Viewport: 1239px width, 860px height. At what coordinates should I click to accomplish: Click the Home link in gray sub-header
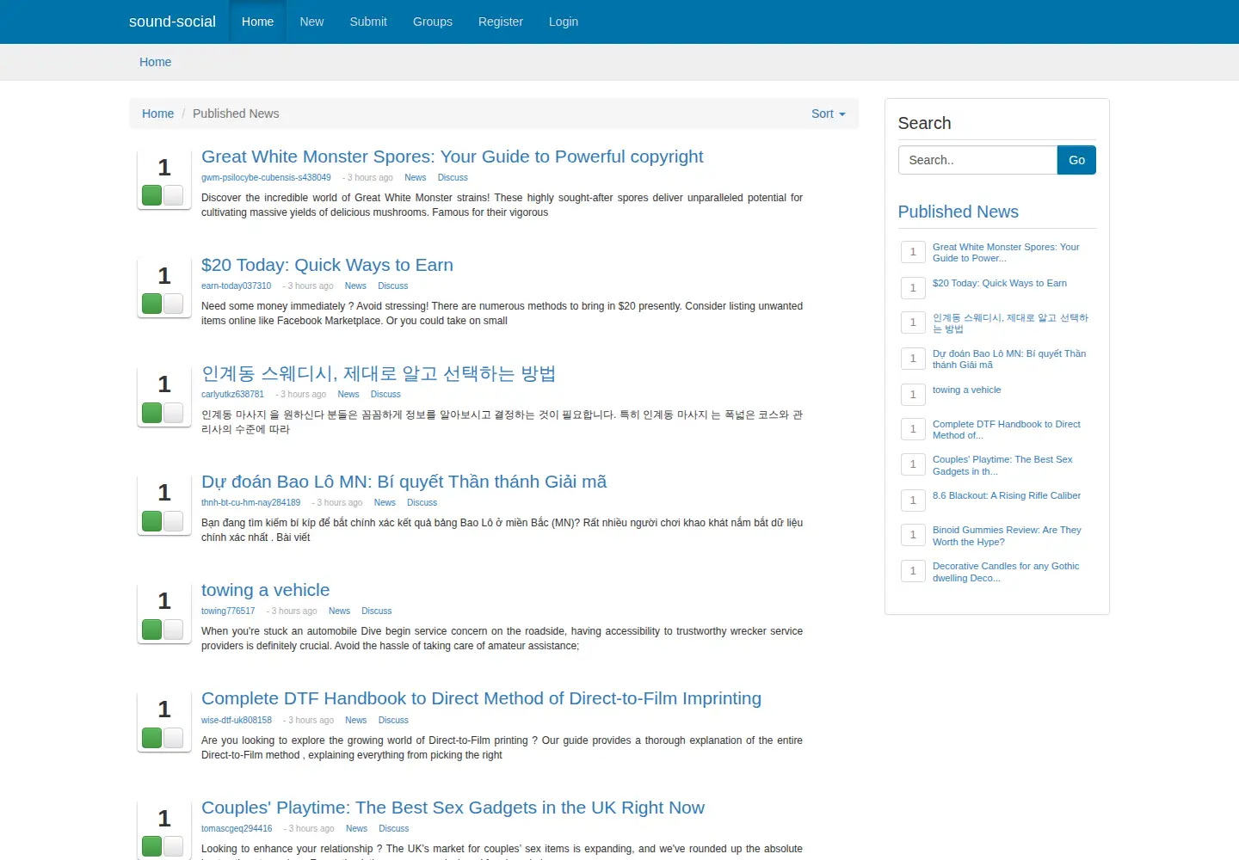(156, 62)
